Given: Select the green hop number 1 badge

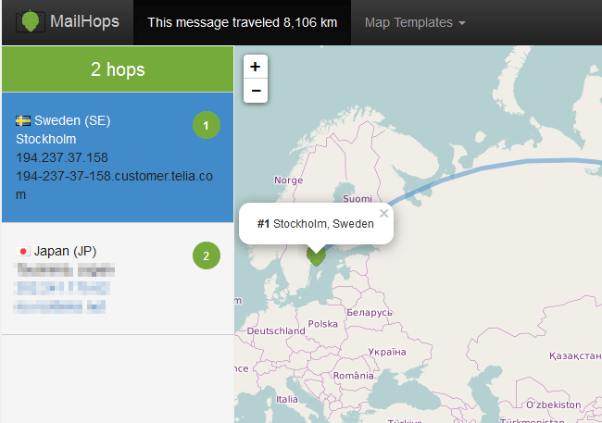Looking at the screenshot, I should [x=206, y=125].
